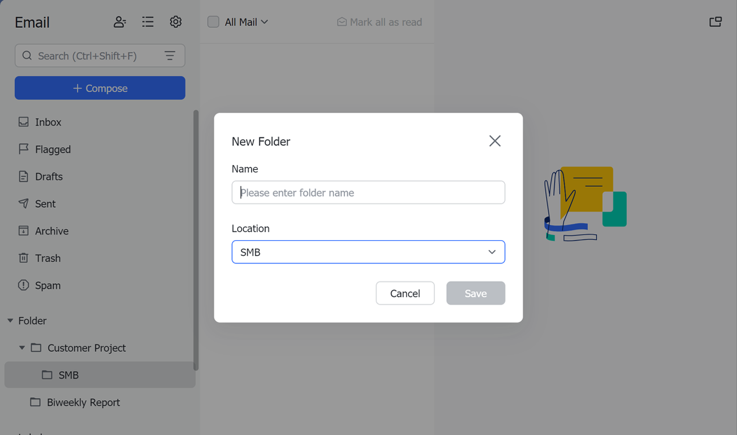Open the Inbox folder icon
Viewport: 737px width, 435px height.
pyautogui.click(x=23, y=122)
